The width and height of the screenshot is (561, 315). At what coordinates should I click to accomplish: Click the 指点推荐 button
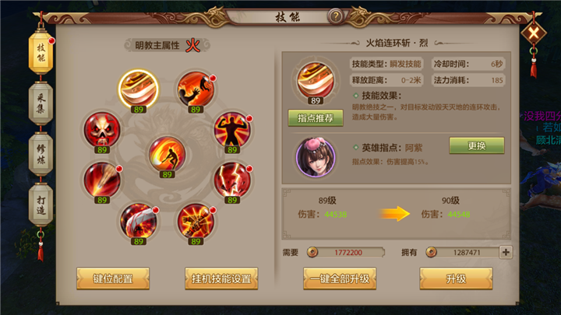[x=316, y=118]
